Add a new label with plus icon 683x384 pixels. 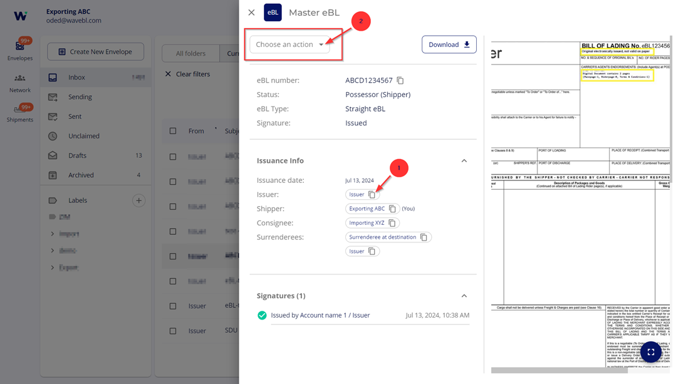pos(138,200)
